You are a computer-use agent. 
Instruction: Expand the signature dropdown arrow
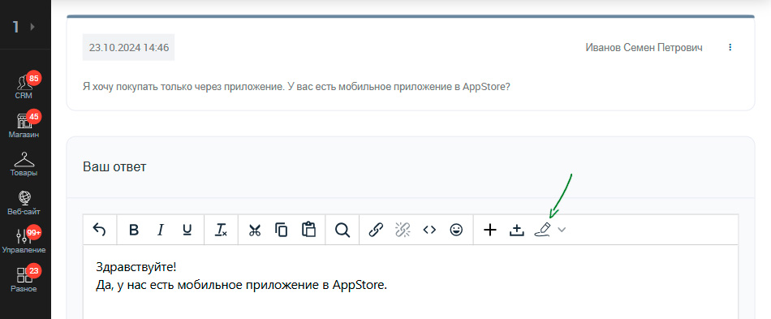[562, 230]
